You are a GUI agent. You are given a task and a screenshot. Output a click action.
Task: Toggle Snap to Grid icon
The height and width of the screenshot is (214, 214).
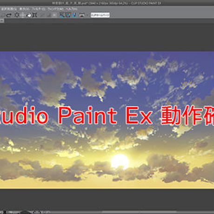click(x=74, y=15)
